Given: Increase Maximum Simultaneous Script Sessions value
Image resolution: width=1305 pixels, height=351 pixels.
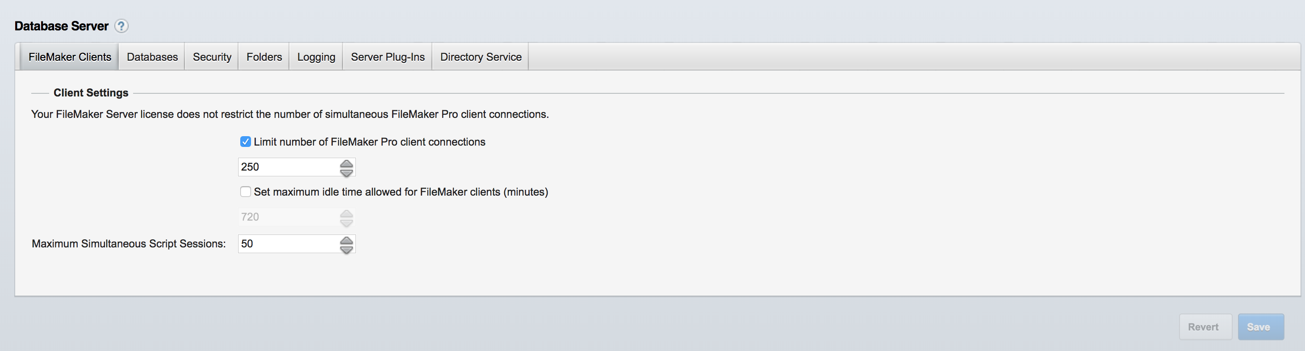Looking at the screenshot, I should tap(347, 240).
